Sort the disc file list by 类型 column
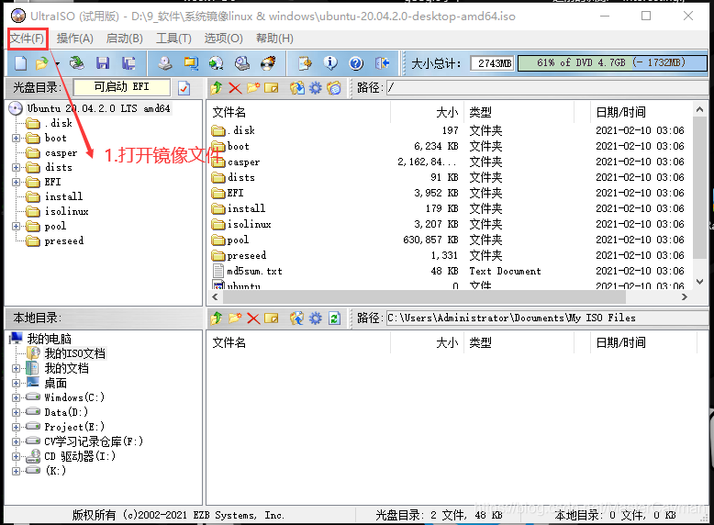The height and width of the screenshot is (525, 714). pos(520,112)
